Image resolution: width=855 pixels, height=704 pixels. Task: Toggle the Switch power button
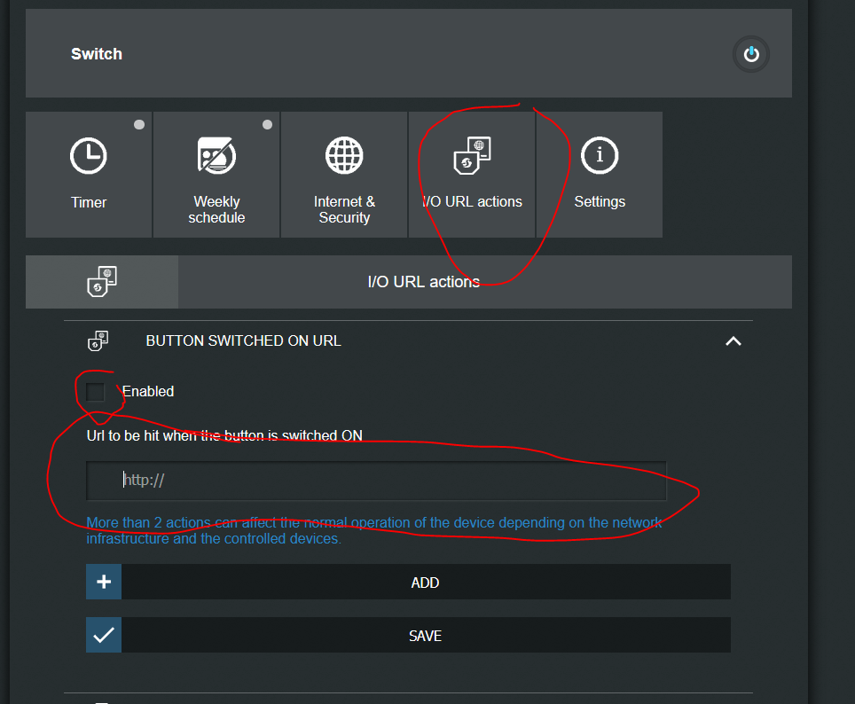pyautogui.click(x=751, y=54)
